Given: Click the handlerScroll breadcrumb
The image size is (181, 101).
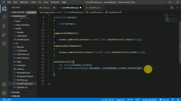Looking at the screenshot, I should pos(115,12).
